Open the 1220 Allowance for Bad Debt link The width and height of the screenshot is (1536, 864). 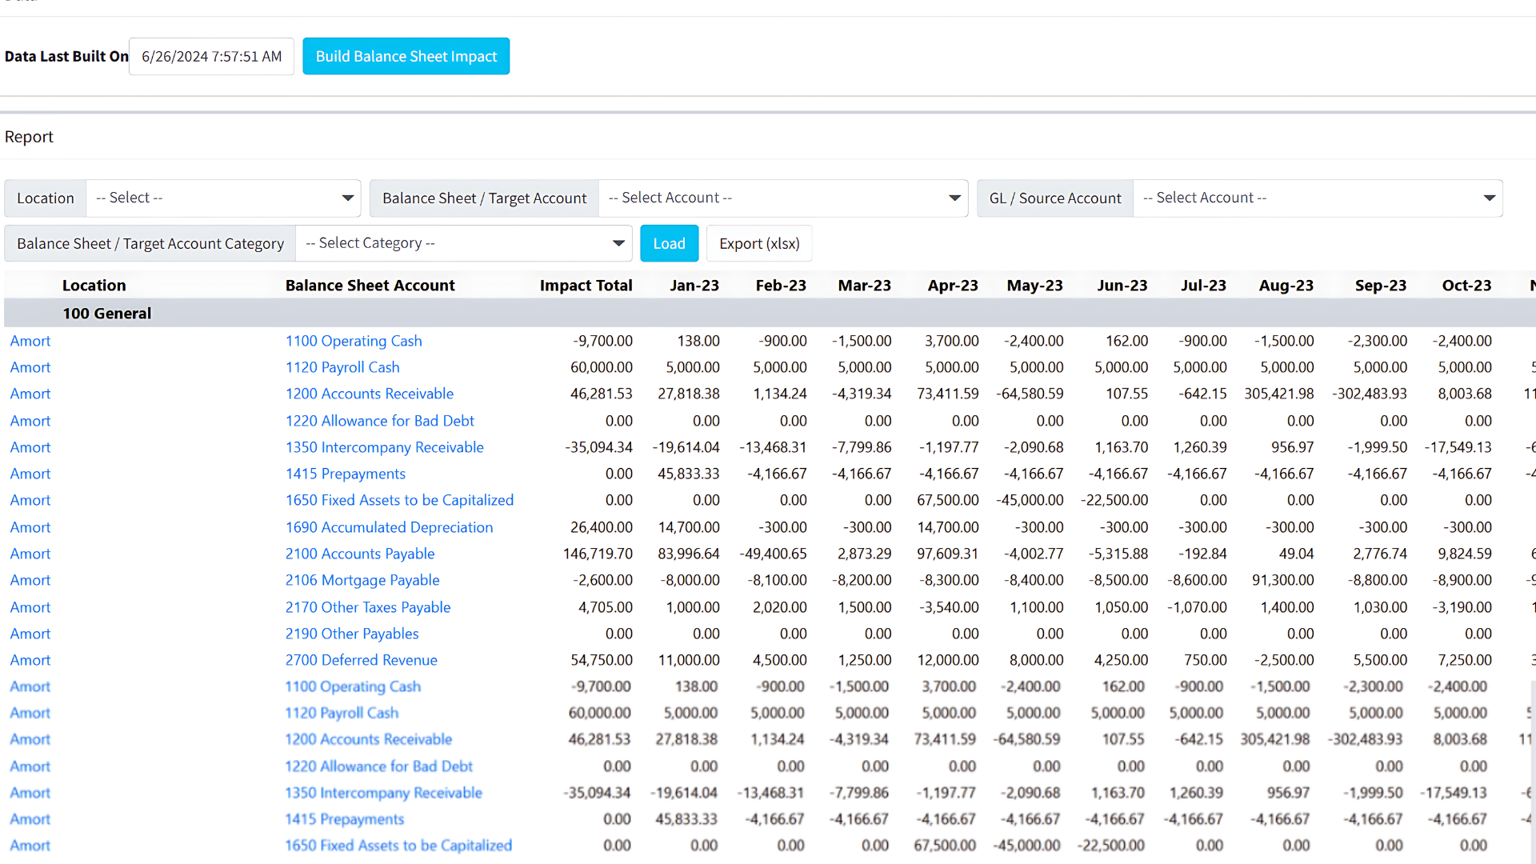pyautogui.click(x=379, y=420)
